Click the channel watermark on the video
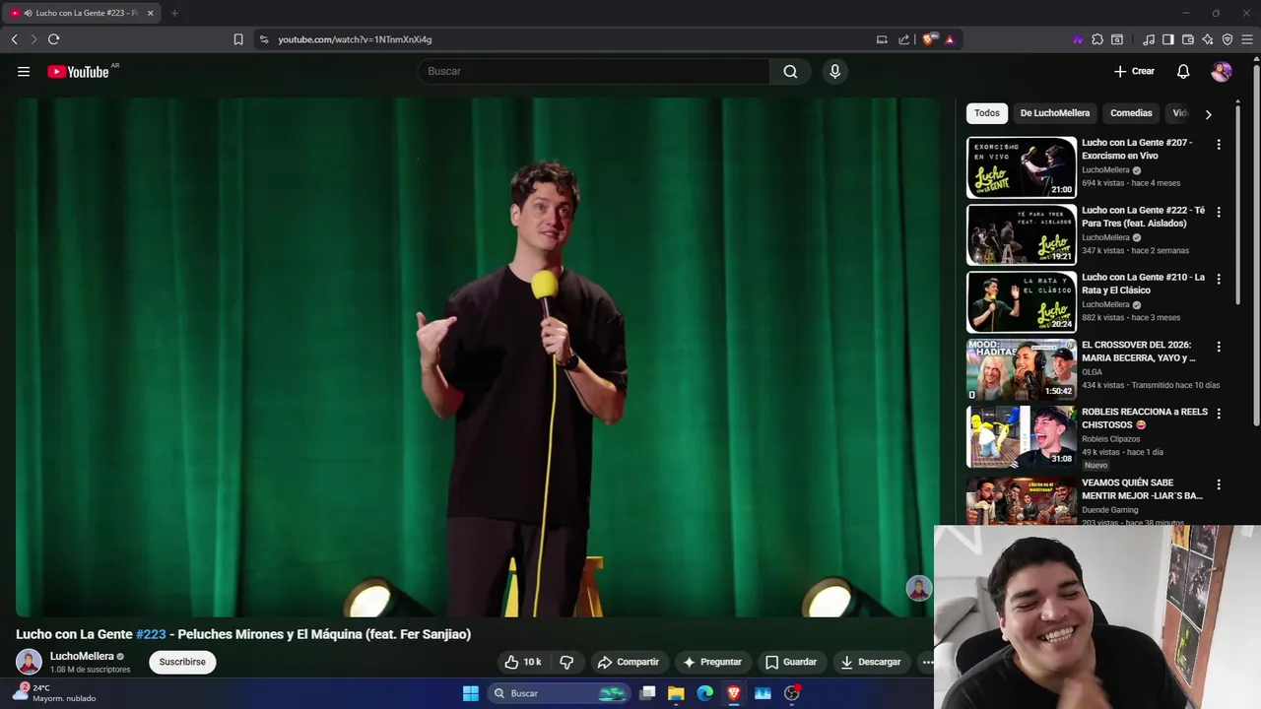The height and width of the screenshot is (709, 1261). (919, 589)
